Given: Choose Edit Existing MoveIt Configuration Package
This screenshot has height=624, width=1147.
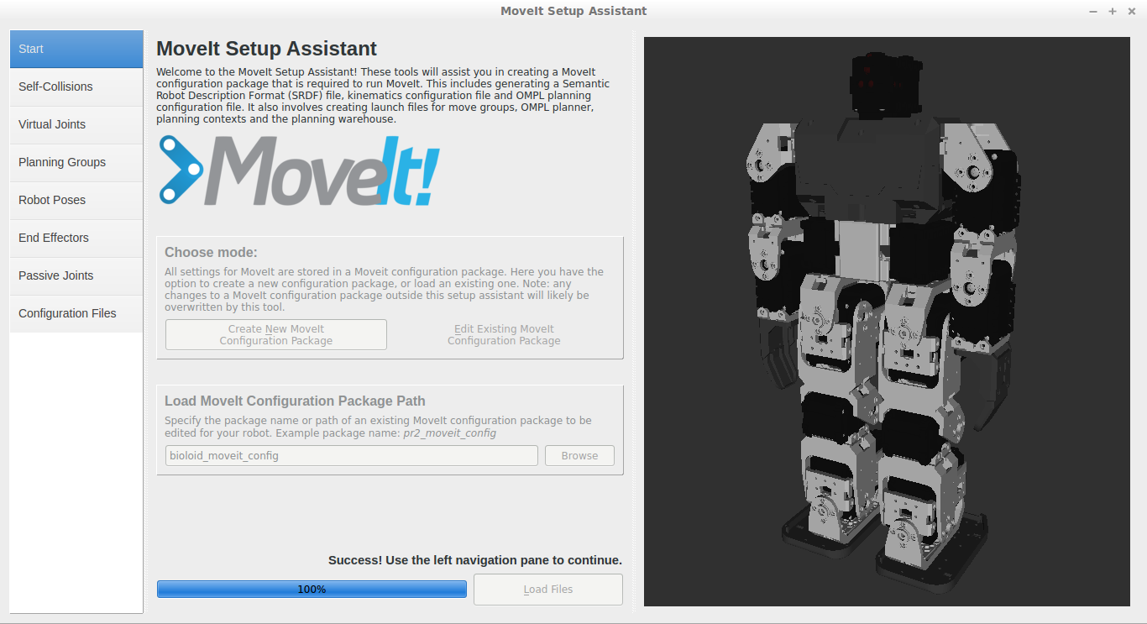Looking at the screenshot, I should 504,335.
